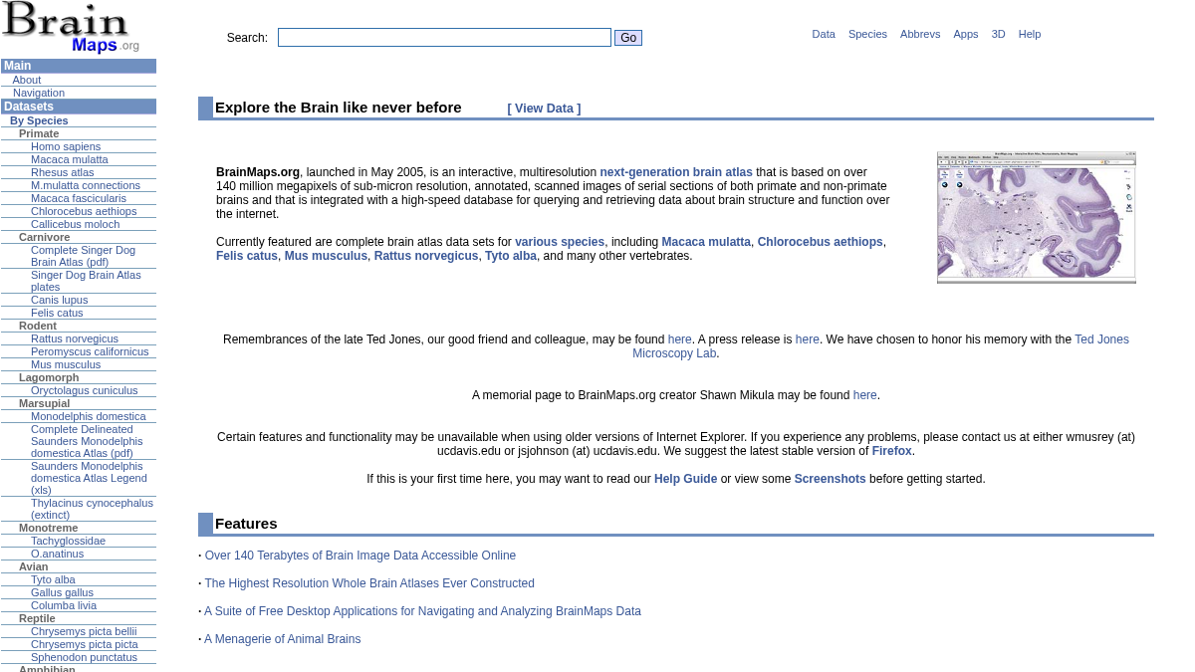Viewport: 1195px width, 672px height.
Task: Open Rattus norvegicus link in paragraph
Action: (426, 256)
